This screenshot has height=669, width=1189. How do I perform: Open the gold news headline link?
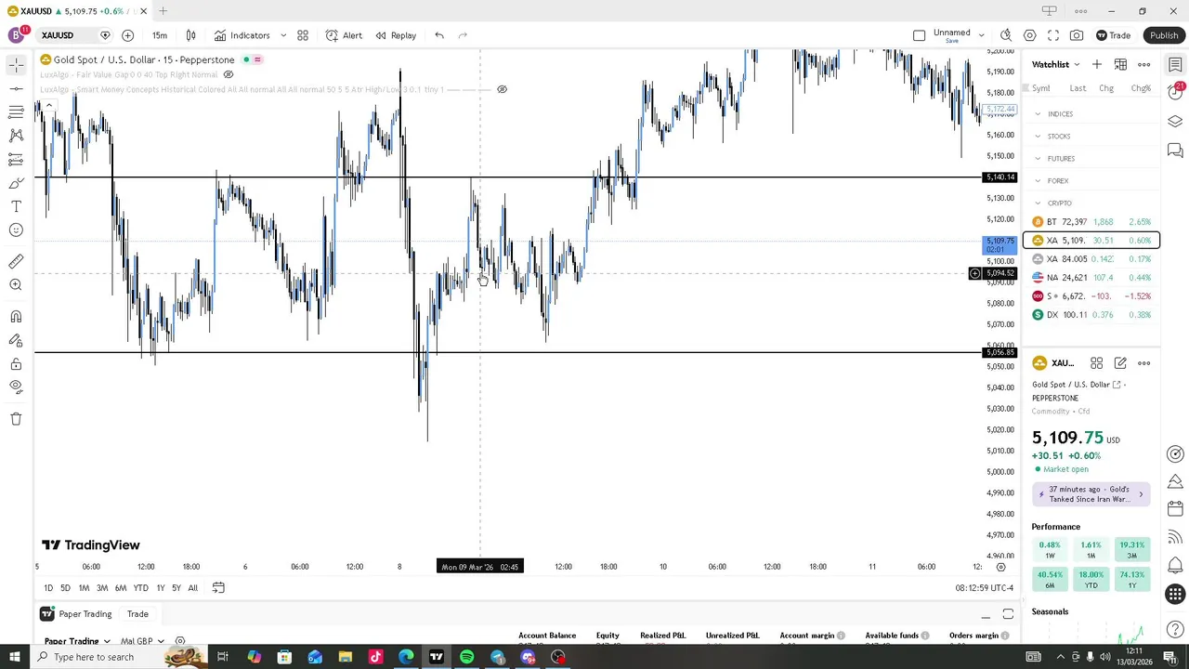[x=1091, y=494]
